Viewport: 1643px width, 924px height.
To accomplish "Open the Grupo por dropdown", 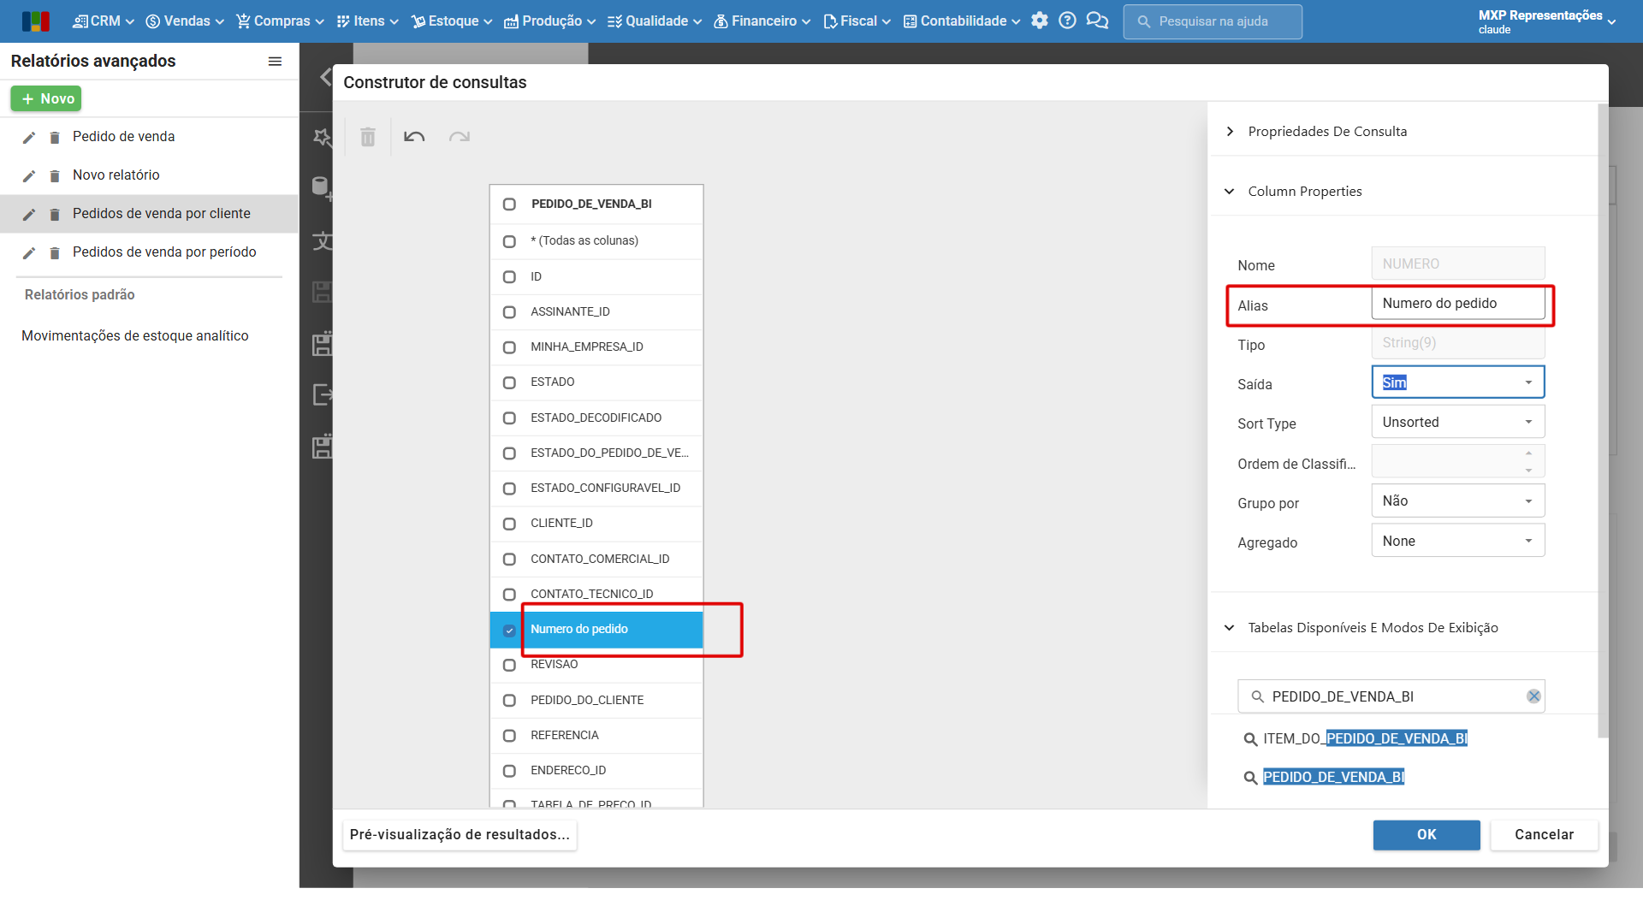I will tap(1458, 500).
